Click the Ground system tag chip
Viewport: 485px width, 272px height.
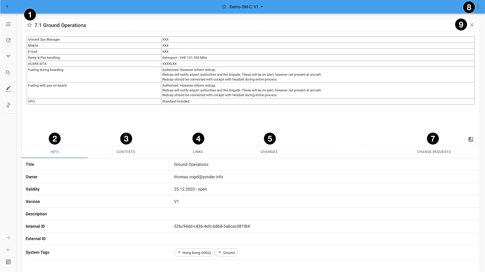(x=226, y=253)
